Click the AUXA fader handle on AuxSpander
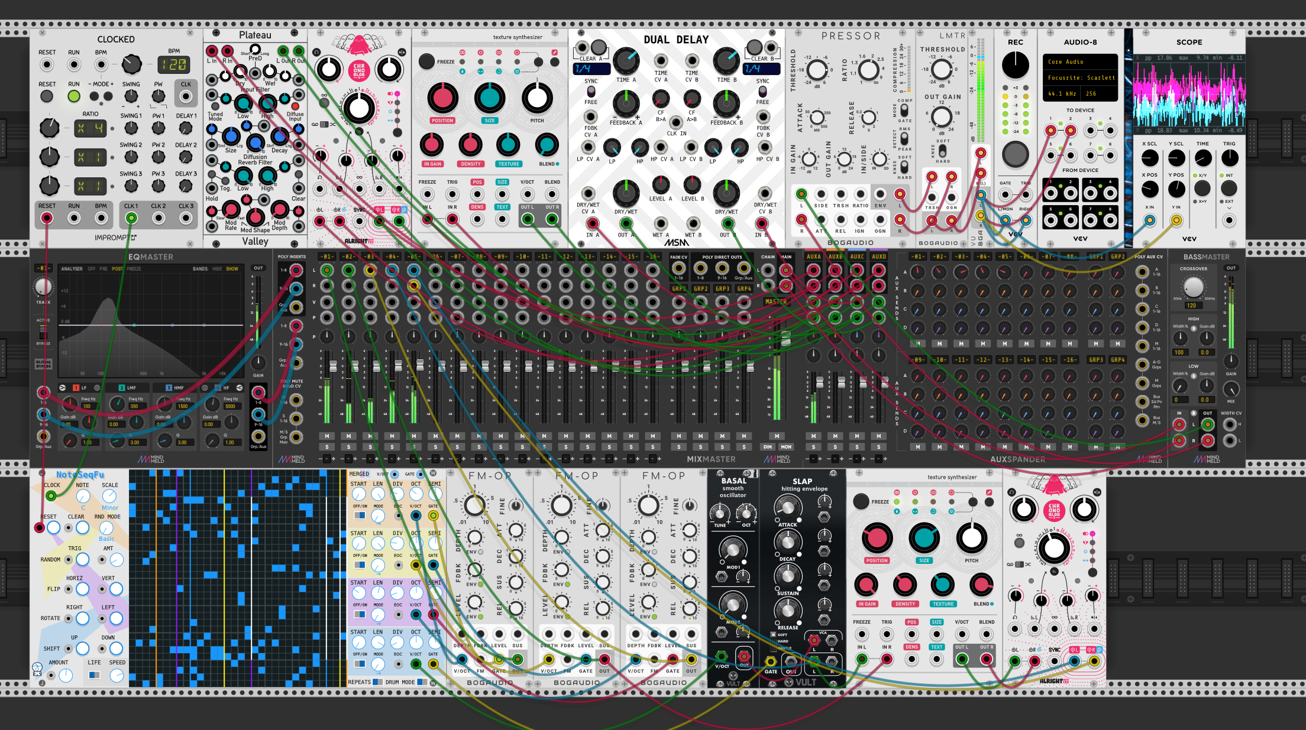1306x730 pixels. point(820,382)
